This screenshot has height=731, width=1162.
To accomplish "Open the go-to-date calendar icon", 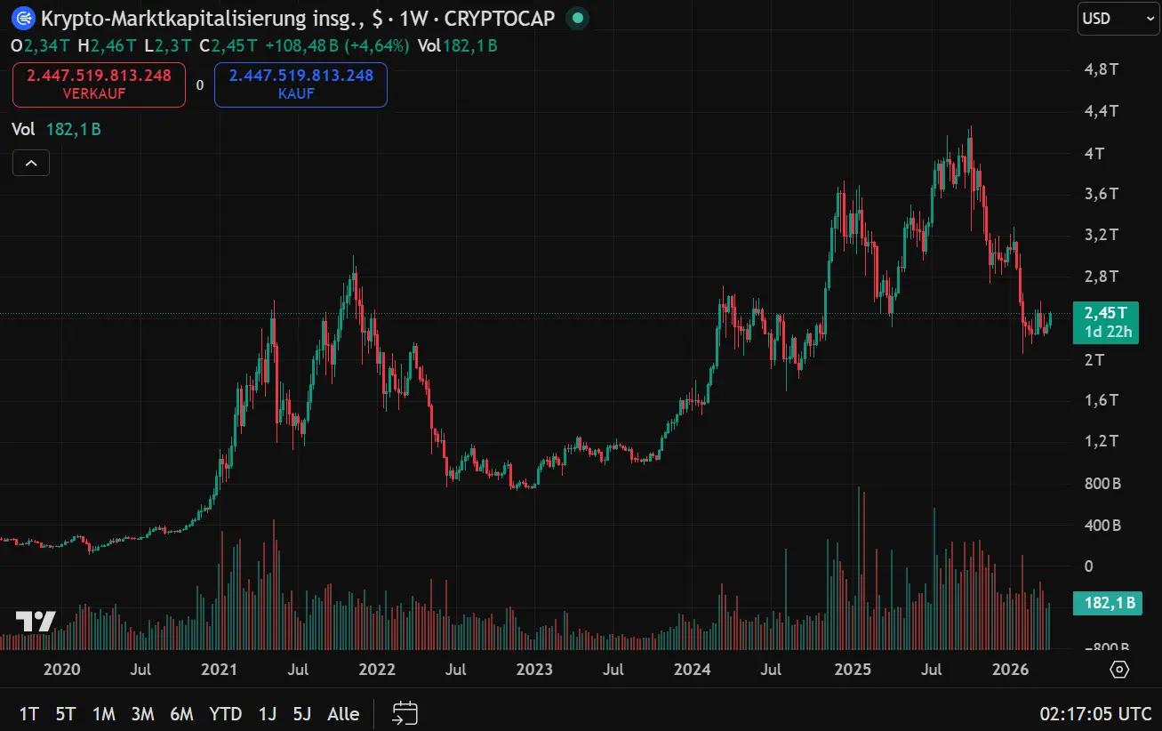I will pyautogui.click(x=405, y=713).
